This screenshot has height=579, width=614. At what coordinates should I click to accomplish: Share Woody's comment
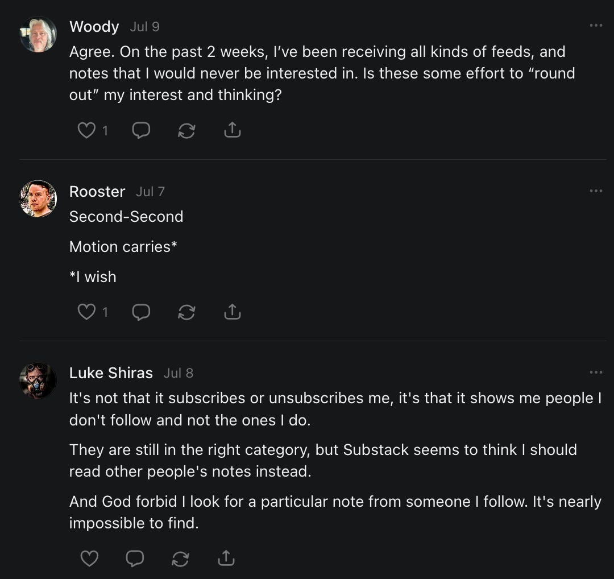pyautogui.click(x=232, y=131)
